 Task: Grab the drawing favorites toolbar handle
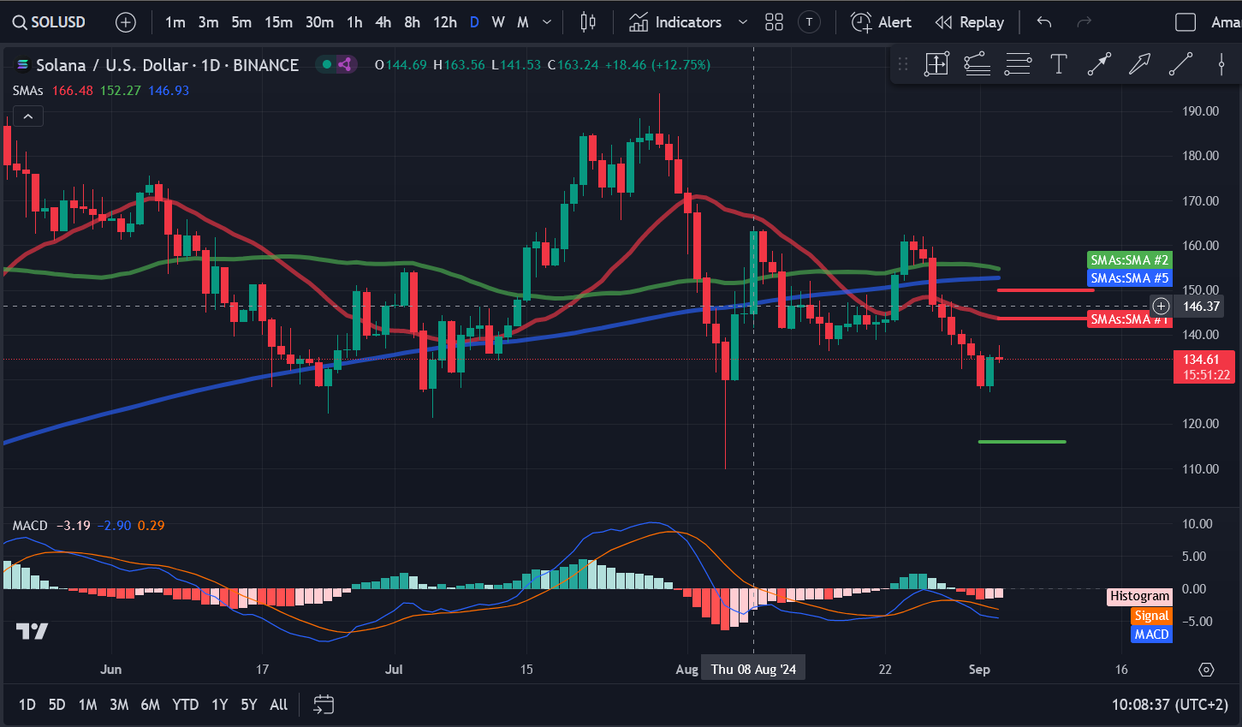point(902,64)
